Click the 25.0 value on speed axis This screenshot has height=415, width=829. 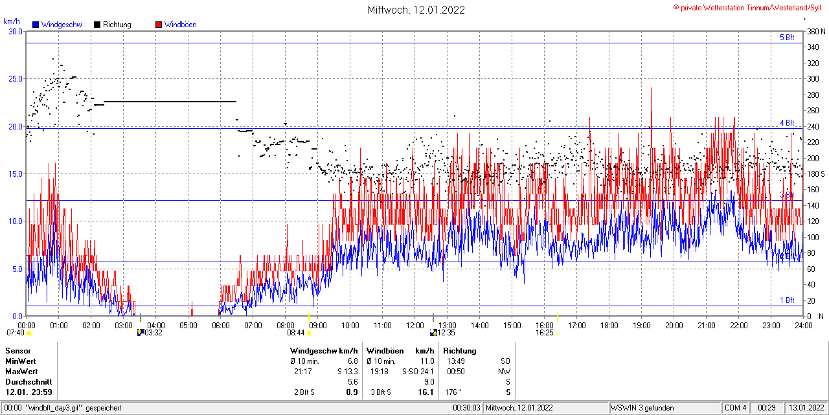(15, 78)
